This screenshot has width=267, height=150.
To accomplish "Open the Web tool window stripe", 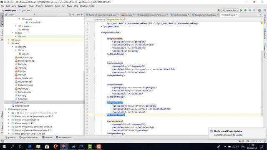I will coord(2,114).
